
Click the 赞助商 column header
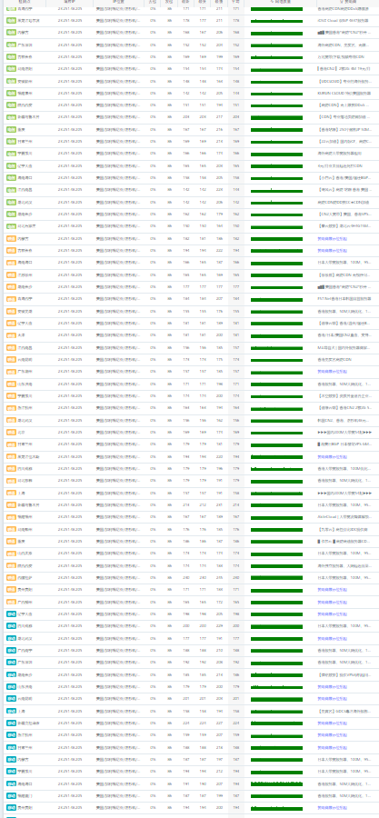coord(347,3)
